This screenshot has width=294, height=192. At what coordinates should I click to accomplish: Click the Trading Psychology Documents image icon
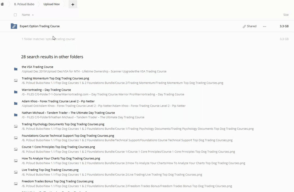pyautogui.click(x=16, y=126)
